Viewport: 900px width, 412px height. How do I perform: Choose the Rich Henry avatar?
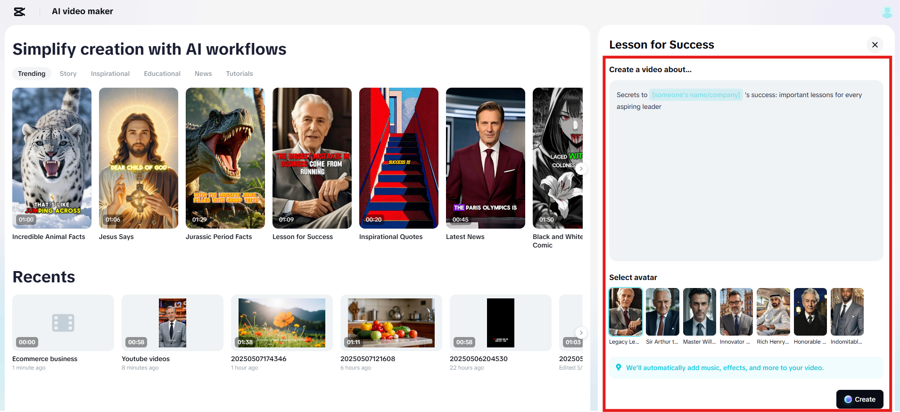pos(773,312)
